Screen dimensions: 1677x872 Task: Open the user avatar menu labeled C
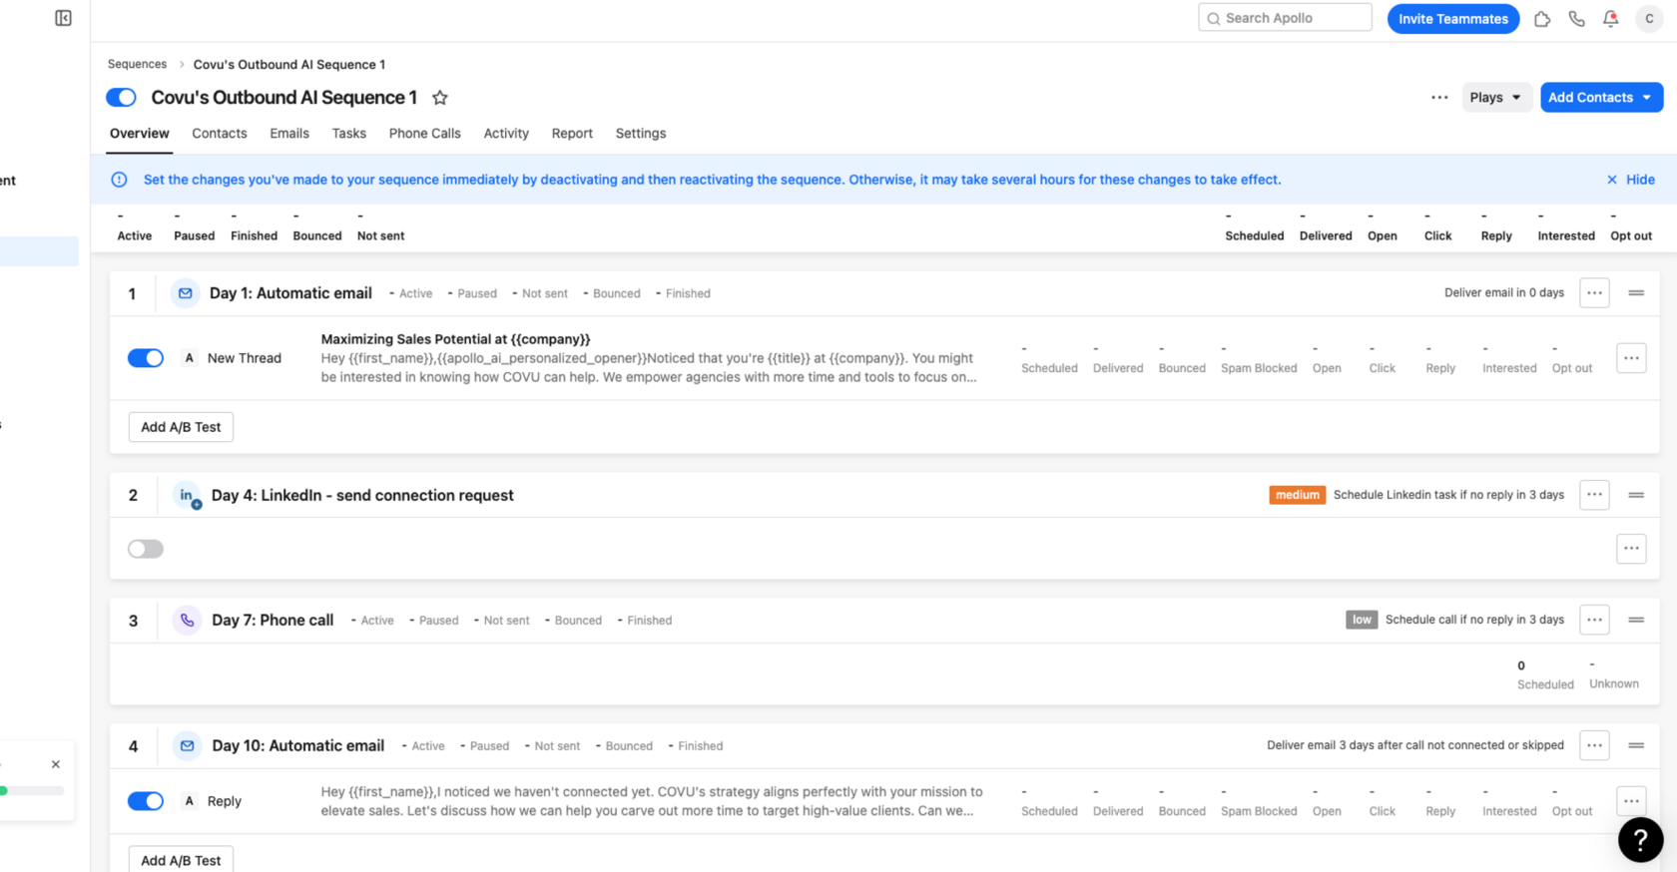click(x=1649, y=19)
